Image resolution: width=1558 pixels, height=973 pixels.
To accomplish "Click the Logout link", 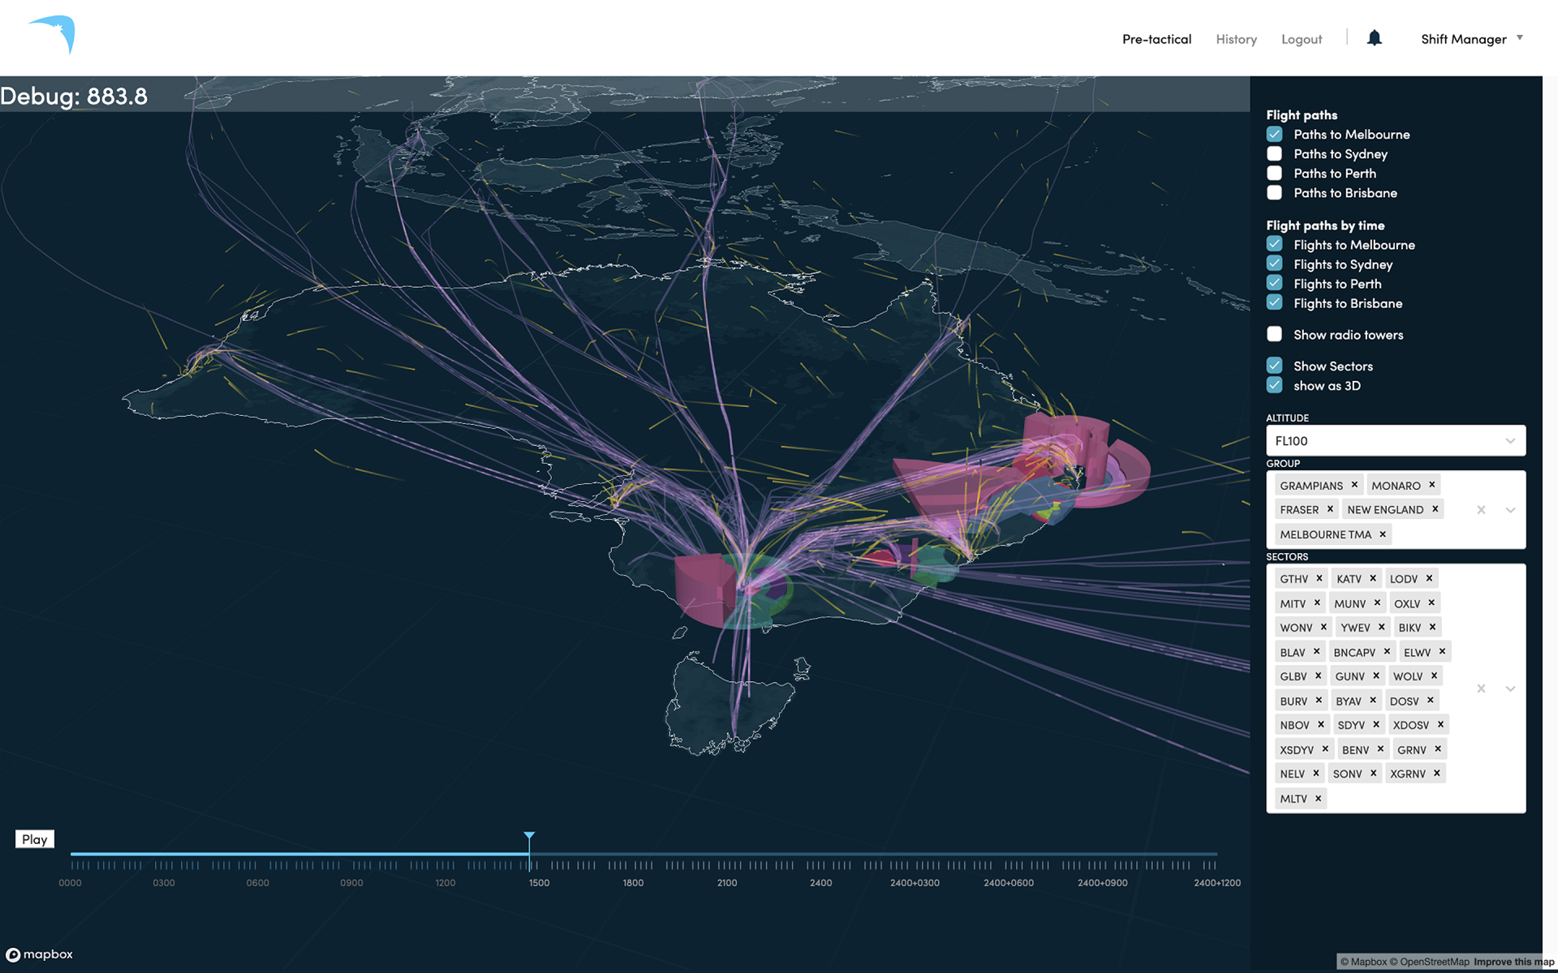I will click(1301, 39).
